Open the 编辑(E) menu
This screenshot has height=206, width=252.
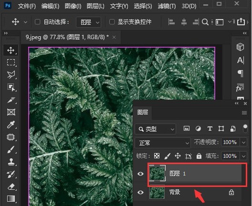pos(50,6)
